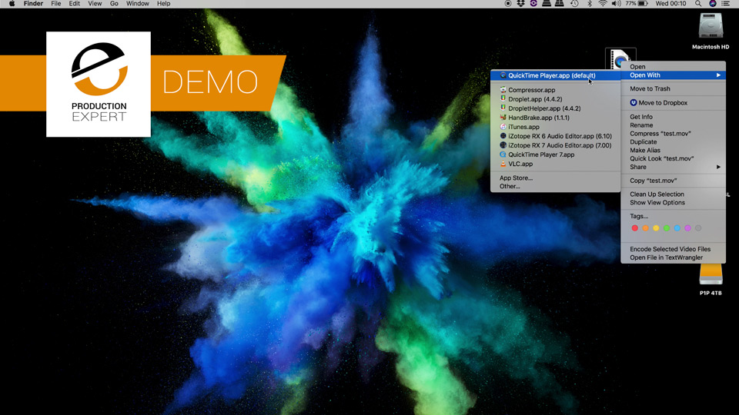Apply the purple tag color
Viewport: 739px width, 415px height.
point(687,228)
